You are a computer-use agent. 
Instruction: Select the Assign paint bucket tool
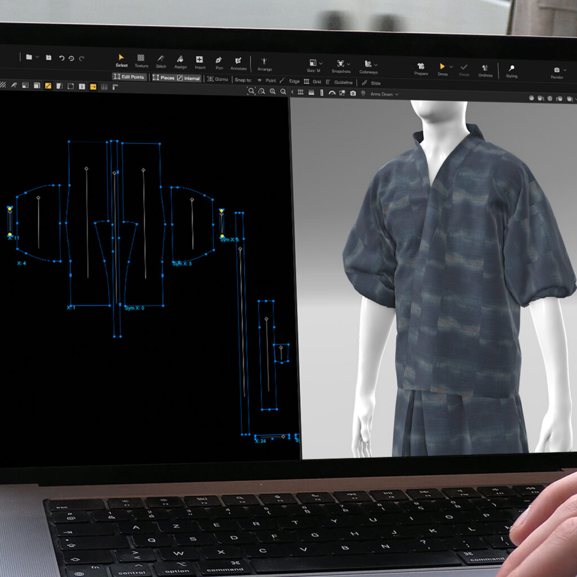[x=180, y=62]
